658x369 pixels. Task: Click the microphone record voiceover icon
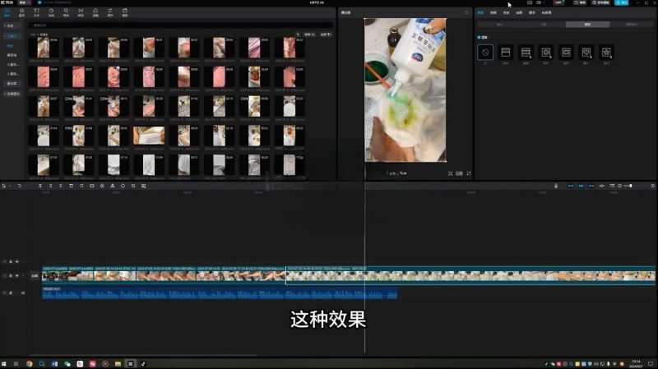point(556,186)
